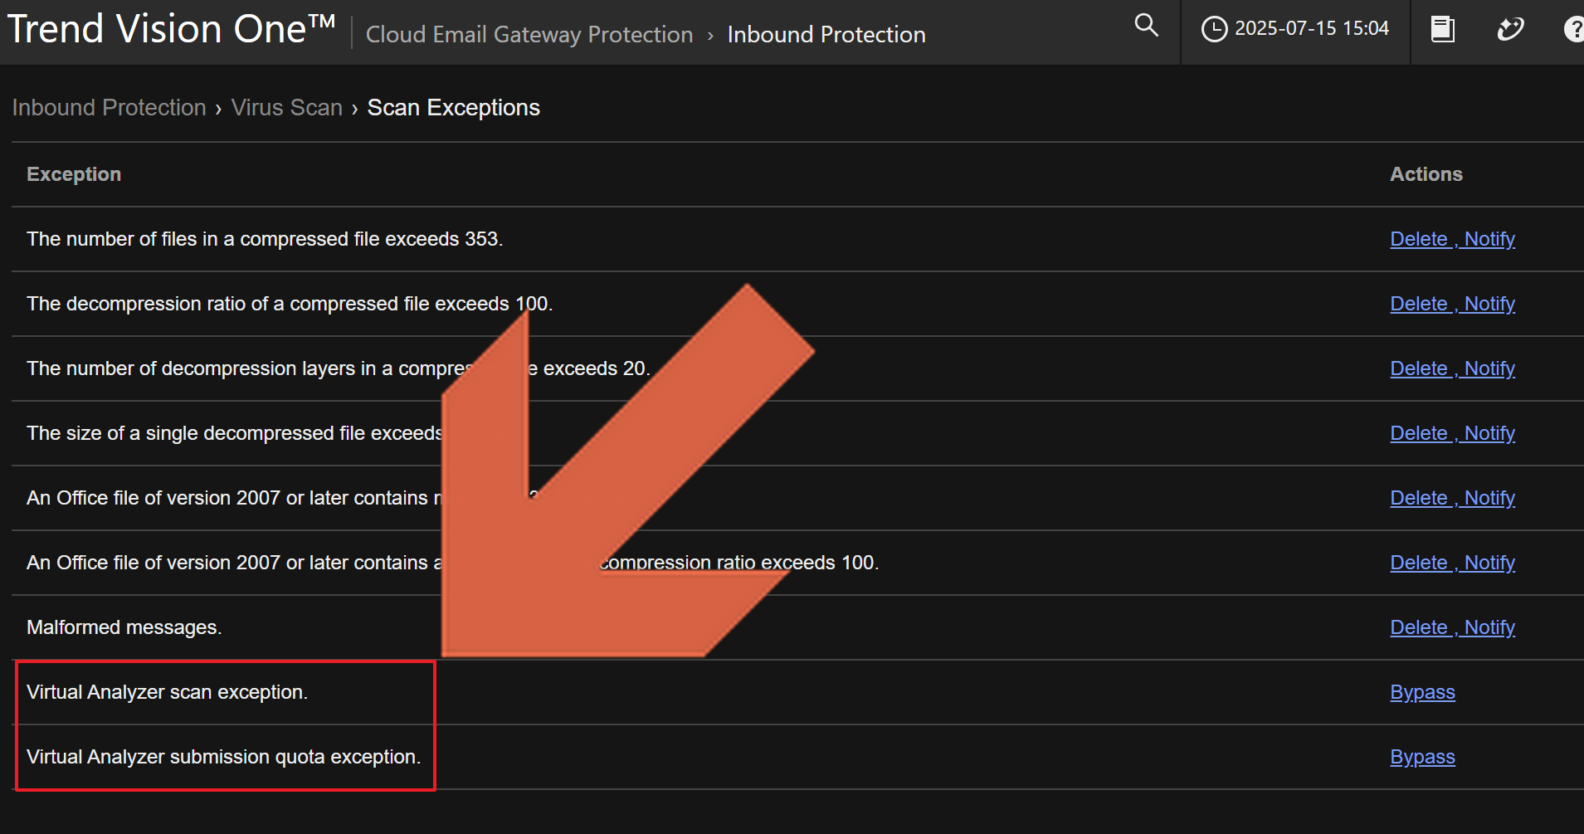Image resolution: width=1584 pixels, height=834 pixels.
Task: Click Delete, Notify for files exceeds 353 row
Action: point(1452,239)
